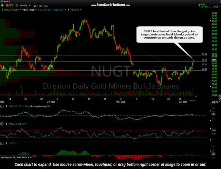Screen dimensions: 221x169
Task: Close the 13-33 indicator pane
Action: 2,143
